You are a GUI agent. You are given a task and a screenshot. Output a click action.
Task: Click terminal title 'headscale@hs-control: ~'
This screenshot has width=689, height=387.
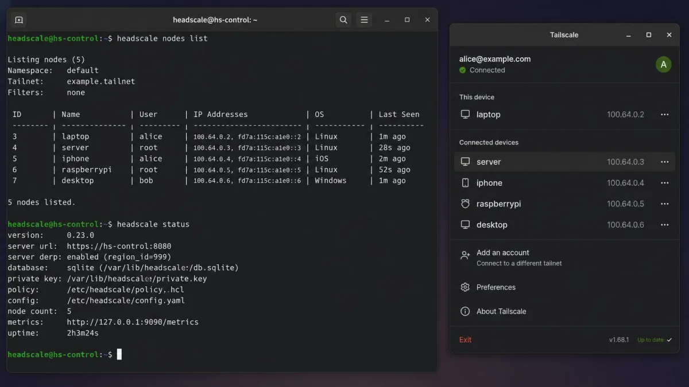point(215,20)
